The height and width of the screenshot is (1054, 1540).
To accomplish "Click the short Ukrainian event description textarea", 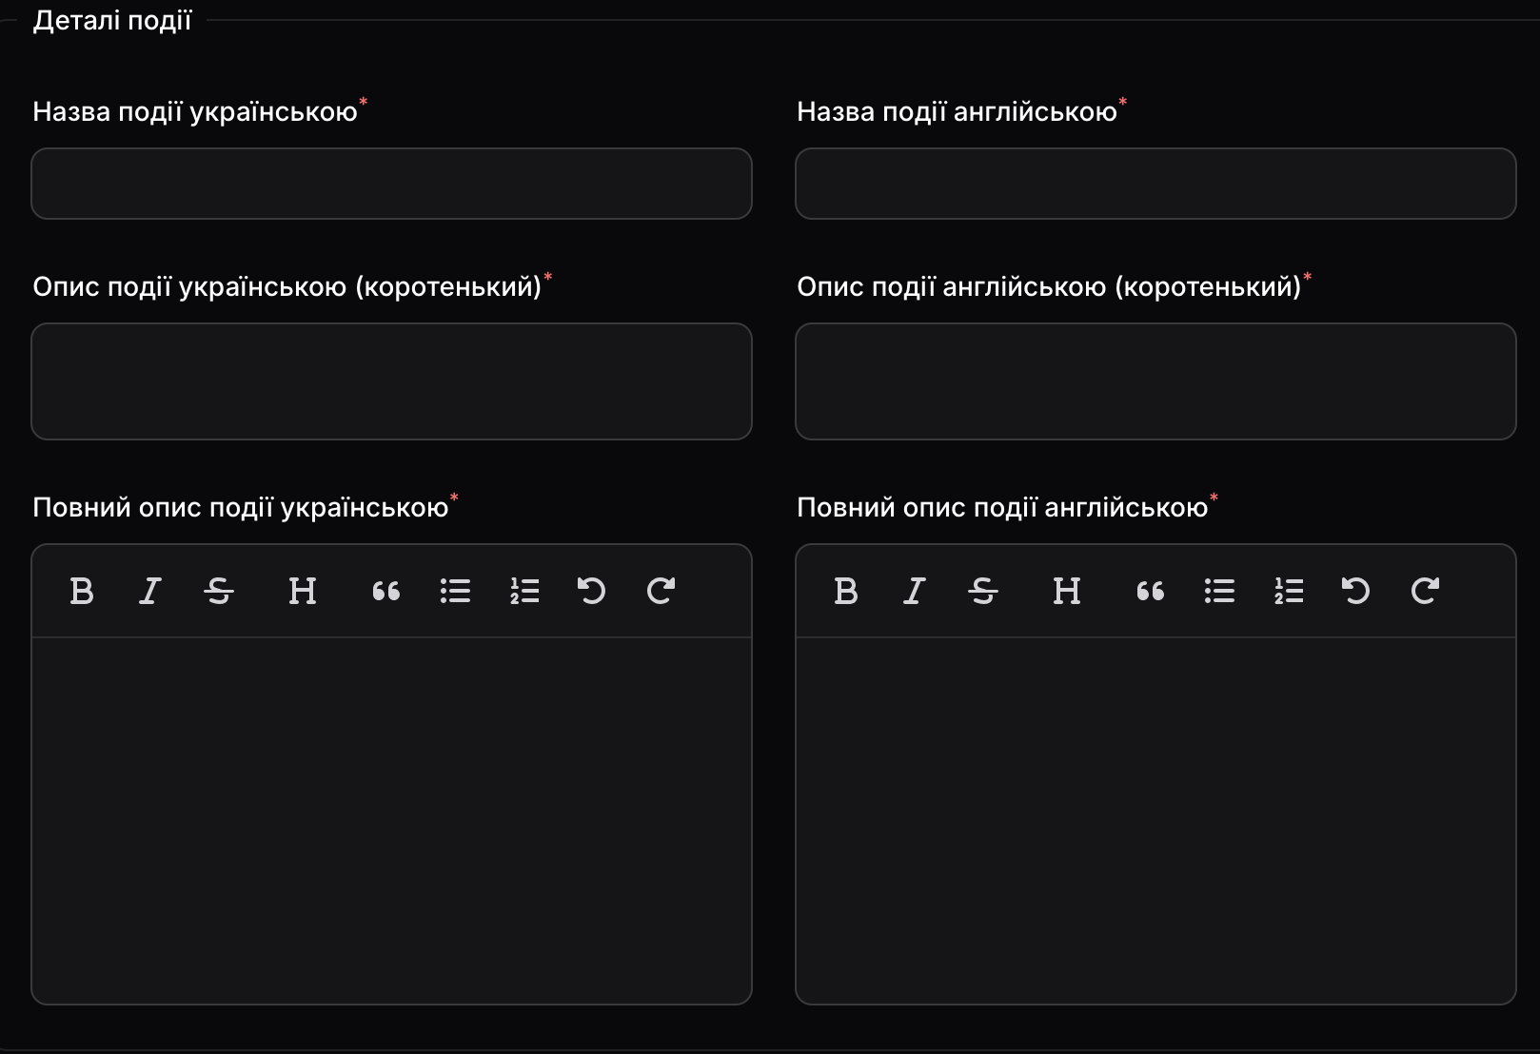I will (391, 381).
